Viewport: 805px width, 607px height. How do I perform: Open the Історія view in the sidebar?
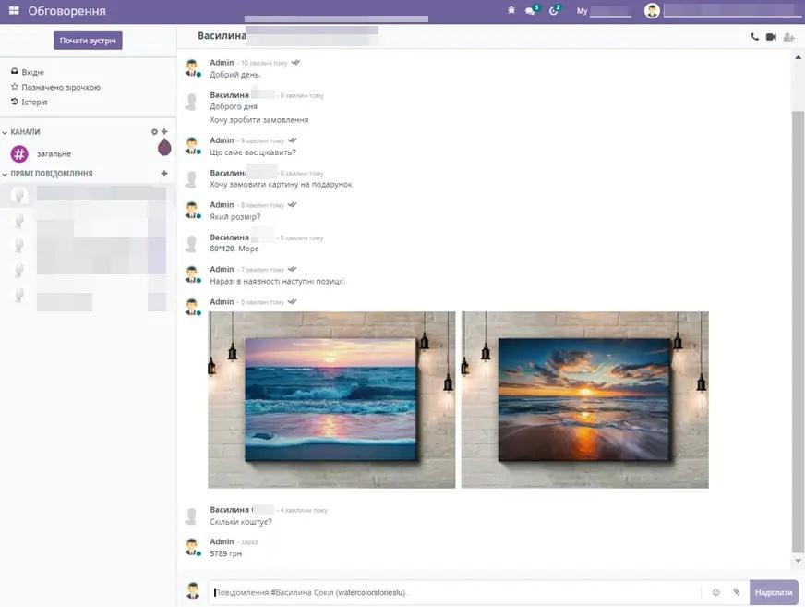35,102
